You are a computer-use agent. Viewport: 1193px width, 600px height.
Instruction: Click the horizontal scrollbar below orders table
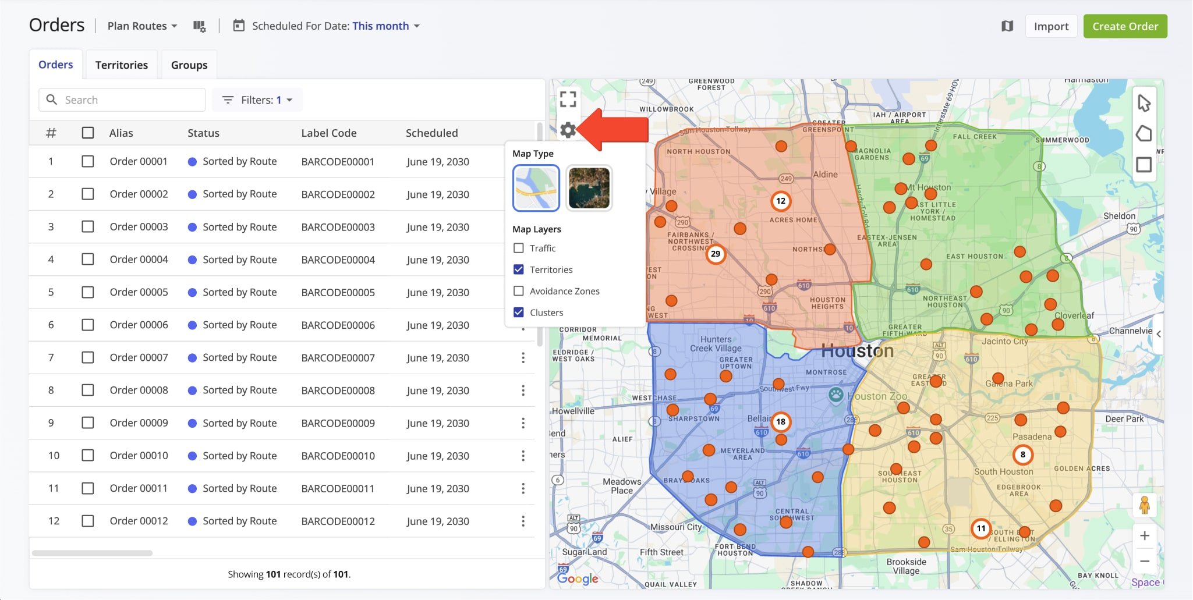click(x=93, y=553)
